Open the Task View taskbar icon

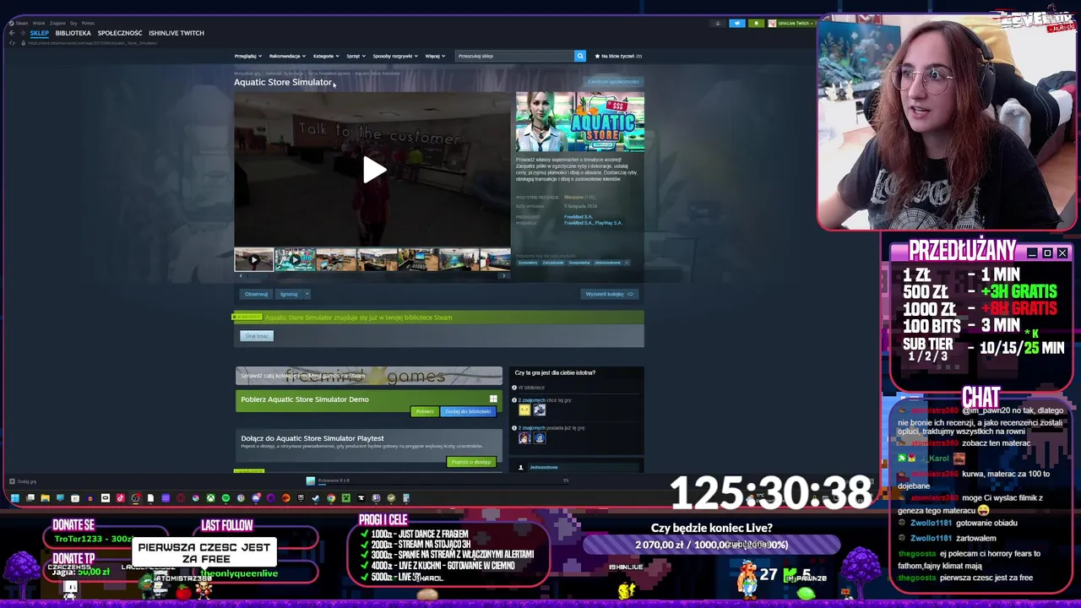[x=30, y=498]
